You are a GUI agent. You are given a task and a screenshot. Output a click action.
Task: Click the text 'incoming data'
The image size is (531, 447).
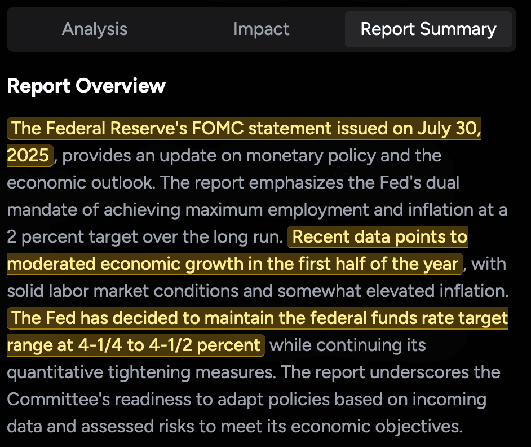(x=451, y=399)
